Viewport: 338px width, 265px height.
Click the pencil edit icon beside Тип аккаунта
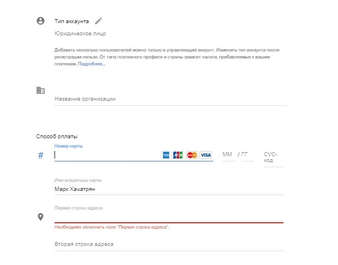coord(99,21)
